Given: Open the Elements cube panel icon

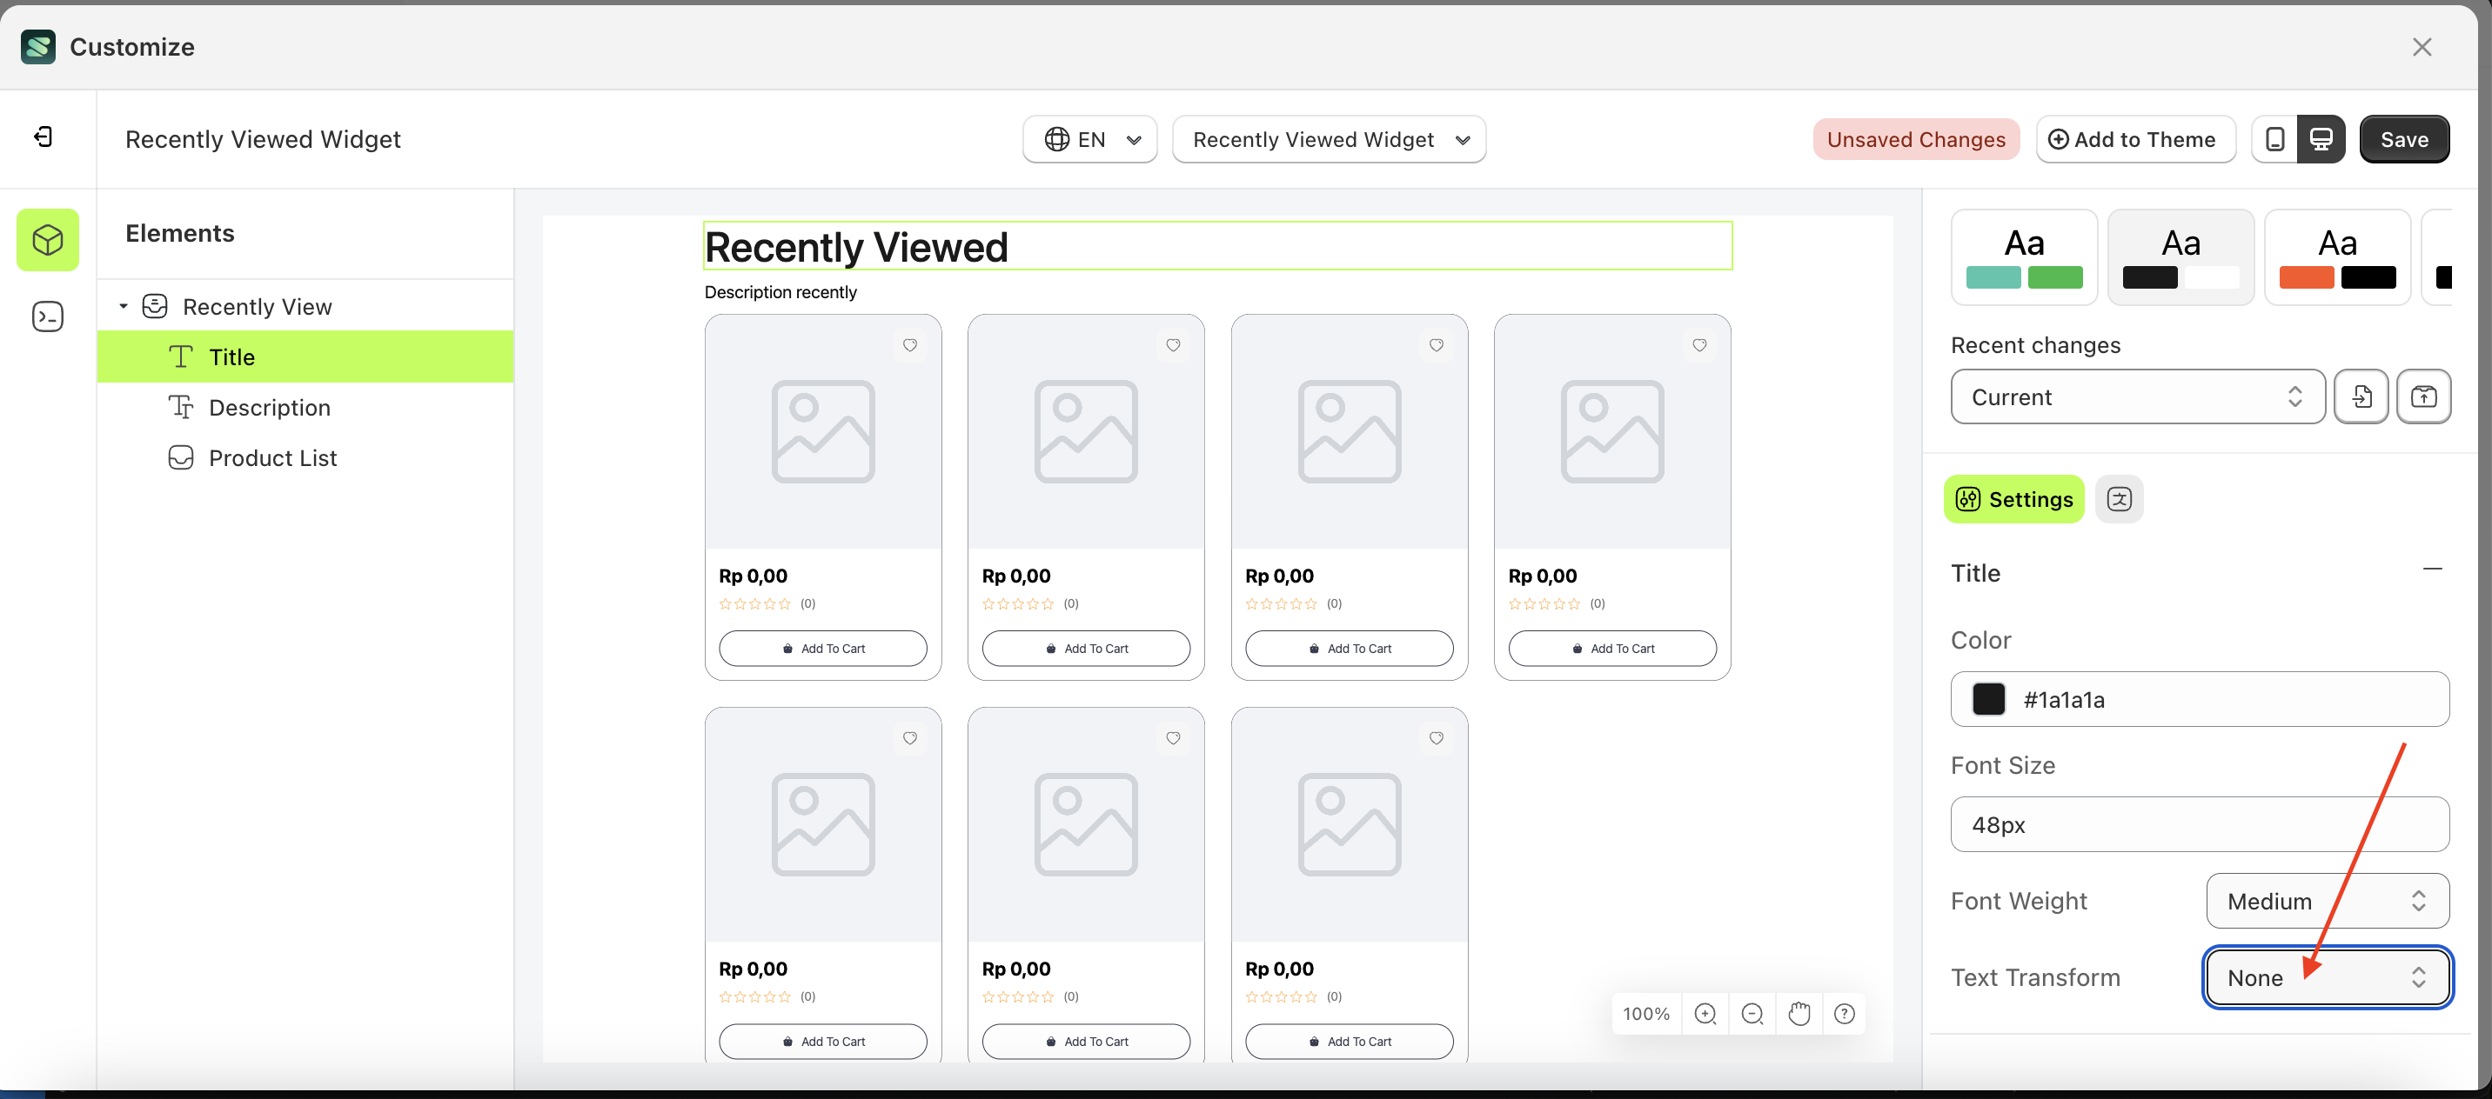Looking at the screenshot, I should click(47, 240).
